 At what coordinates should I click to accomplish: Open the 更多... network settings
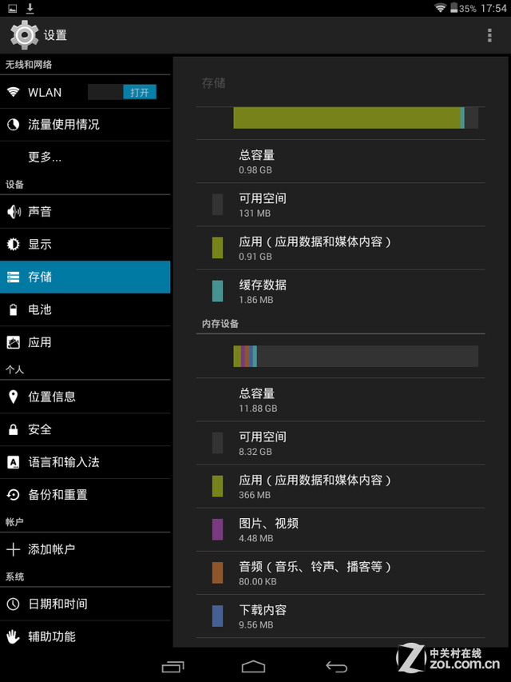tap(45, 158)
